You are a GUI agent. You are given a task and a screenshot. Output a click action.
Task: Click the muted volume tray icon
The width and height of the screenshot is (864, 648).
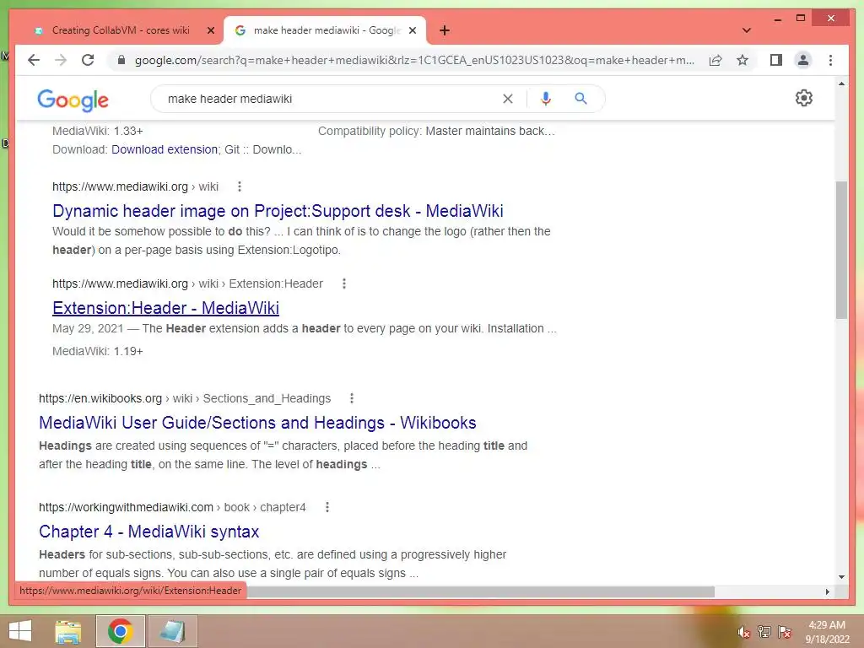pyautogui.click(x=743, y=631)
